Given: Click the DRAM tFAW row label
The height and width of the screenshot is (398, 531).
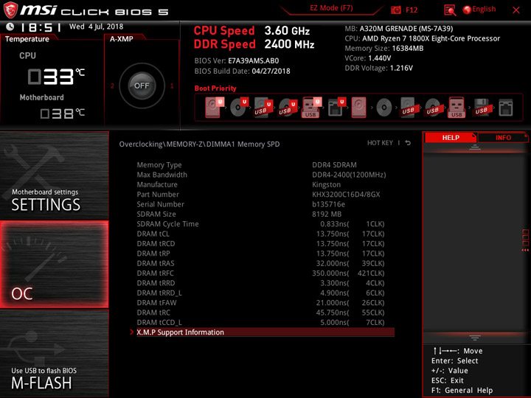Looking at the screenshot, I should [156, 303].
